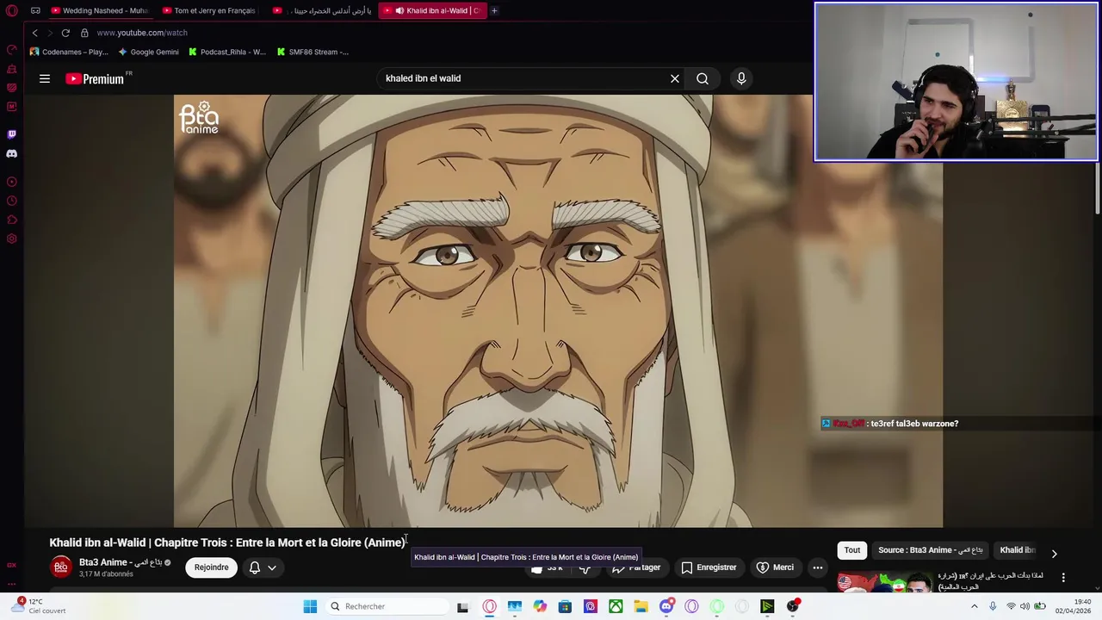Open Microsoft Store from the taskbar
Viewport: 1102px width, 620px height.
click(565, 606)
